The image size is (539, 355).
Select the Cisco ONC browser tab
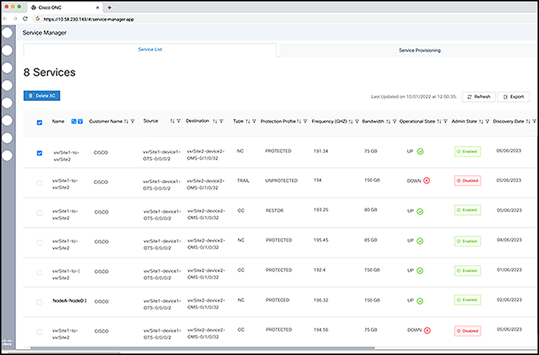pyautogui.click(x=64, y=8)
